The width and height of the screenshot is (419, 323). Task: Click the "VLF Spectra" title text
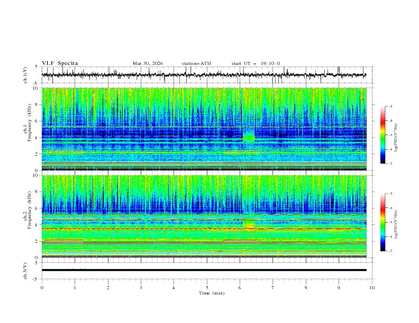(60, 63)
